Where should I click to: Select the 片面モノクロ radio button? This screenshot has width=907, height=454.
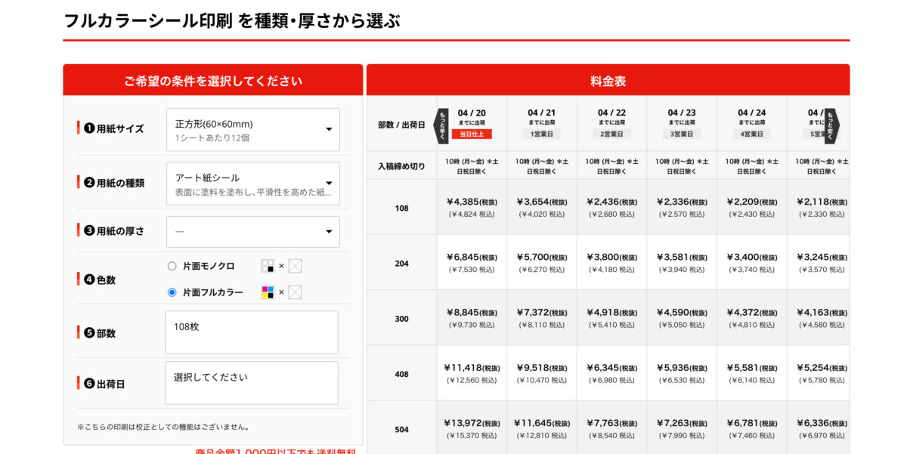172,266
